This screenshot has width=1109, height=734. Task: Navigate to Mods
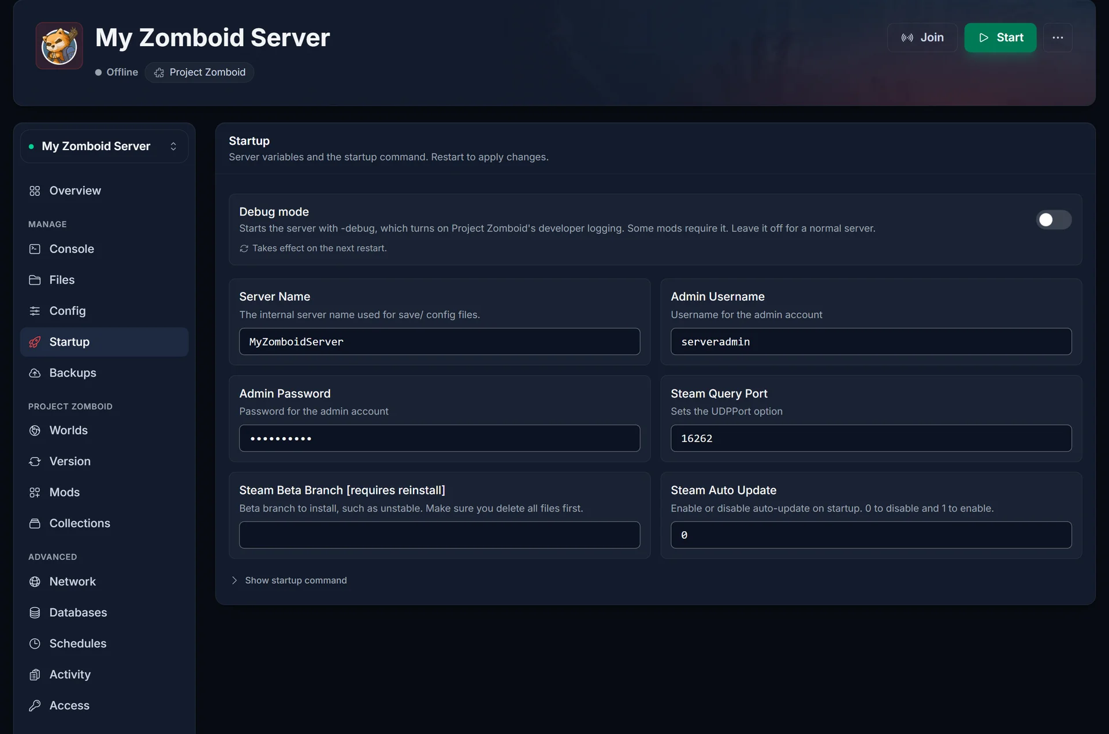point(104,492)
